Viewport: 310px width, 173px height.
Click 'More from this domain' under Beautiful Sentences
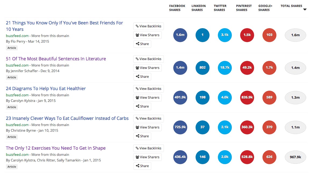coord(50,65)
